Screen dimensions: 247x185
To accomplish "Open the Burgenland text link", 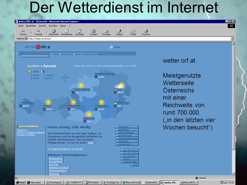I will (56, 161).
